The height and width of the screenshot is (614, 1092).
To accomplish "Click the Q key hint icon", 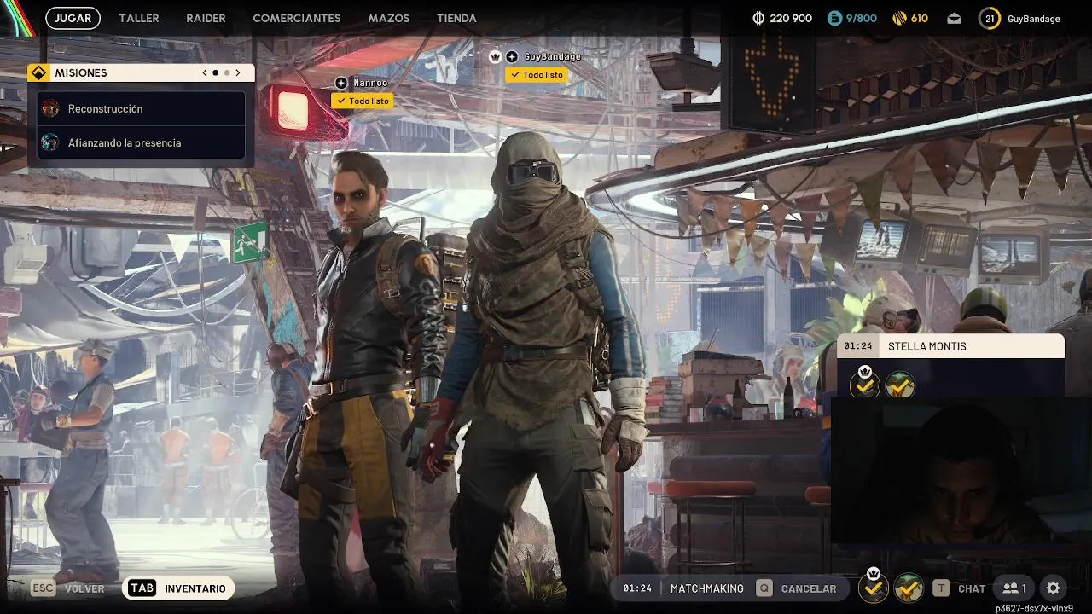I will click(x=764, y=588).
